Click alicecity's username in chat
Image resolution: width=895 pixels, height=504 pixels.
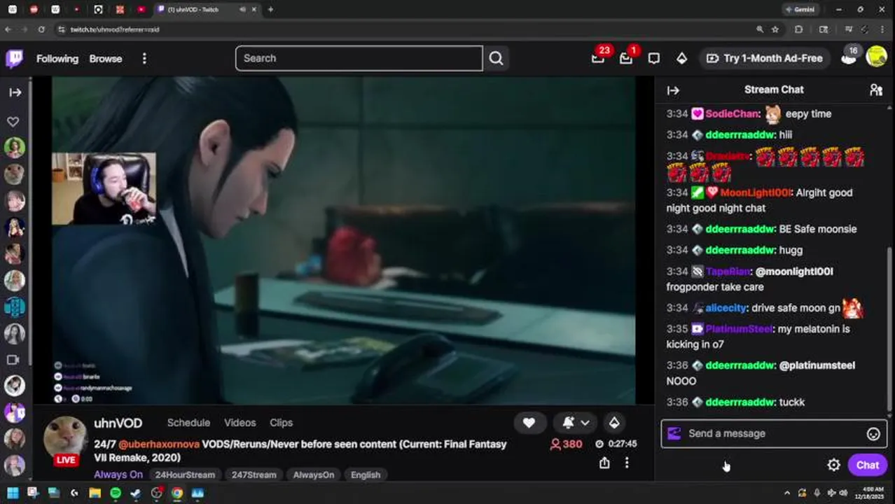tap(726, 308)
